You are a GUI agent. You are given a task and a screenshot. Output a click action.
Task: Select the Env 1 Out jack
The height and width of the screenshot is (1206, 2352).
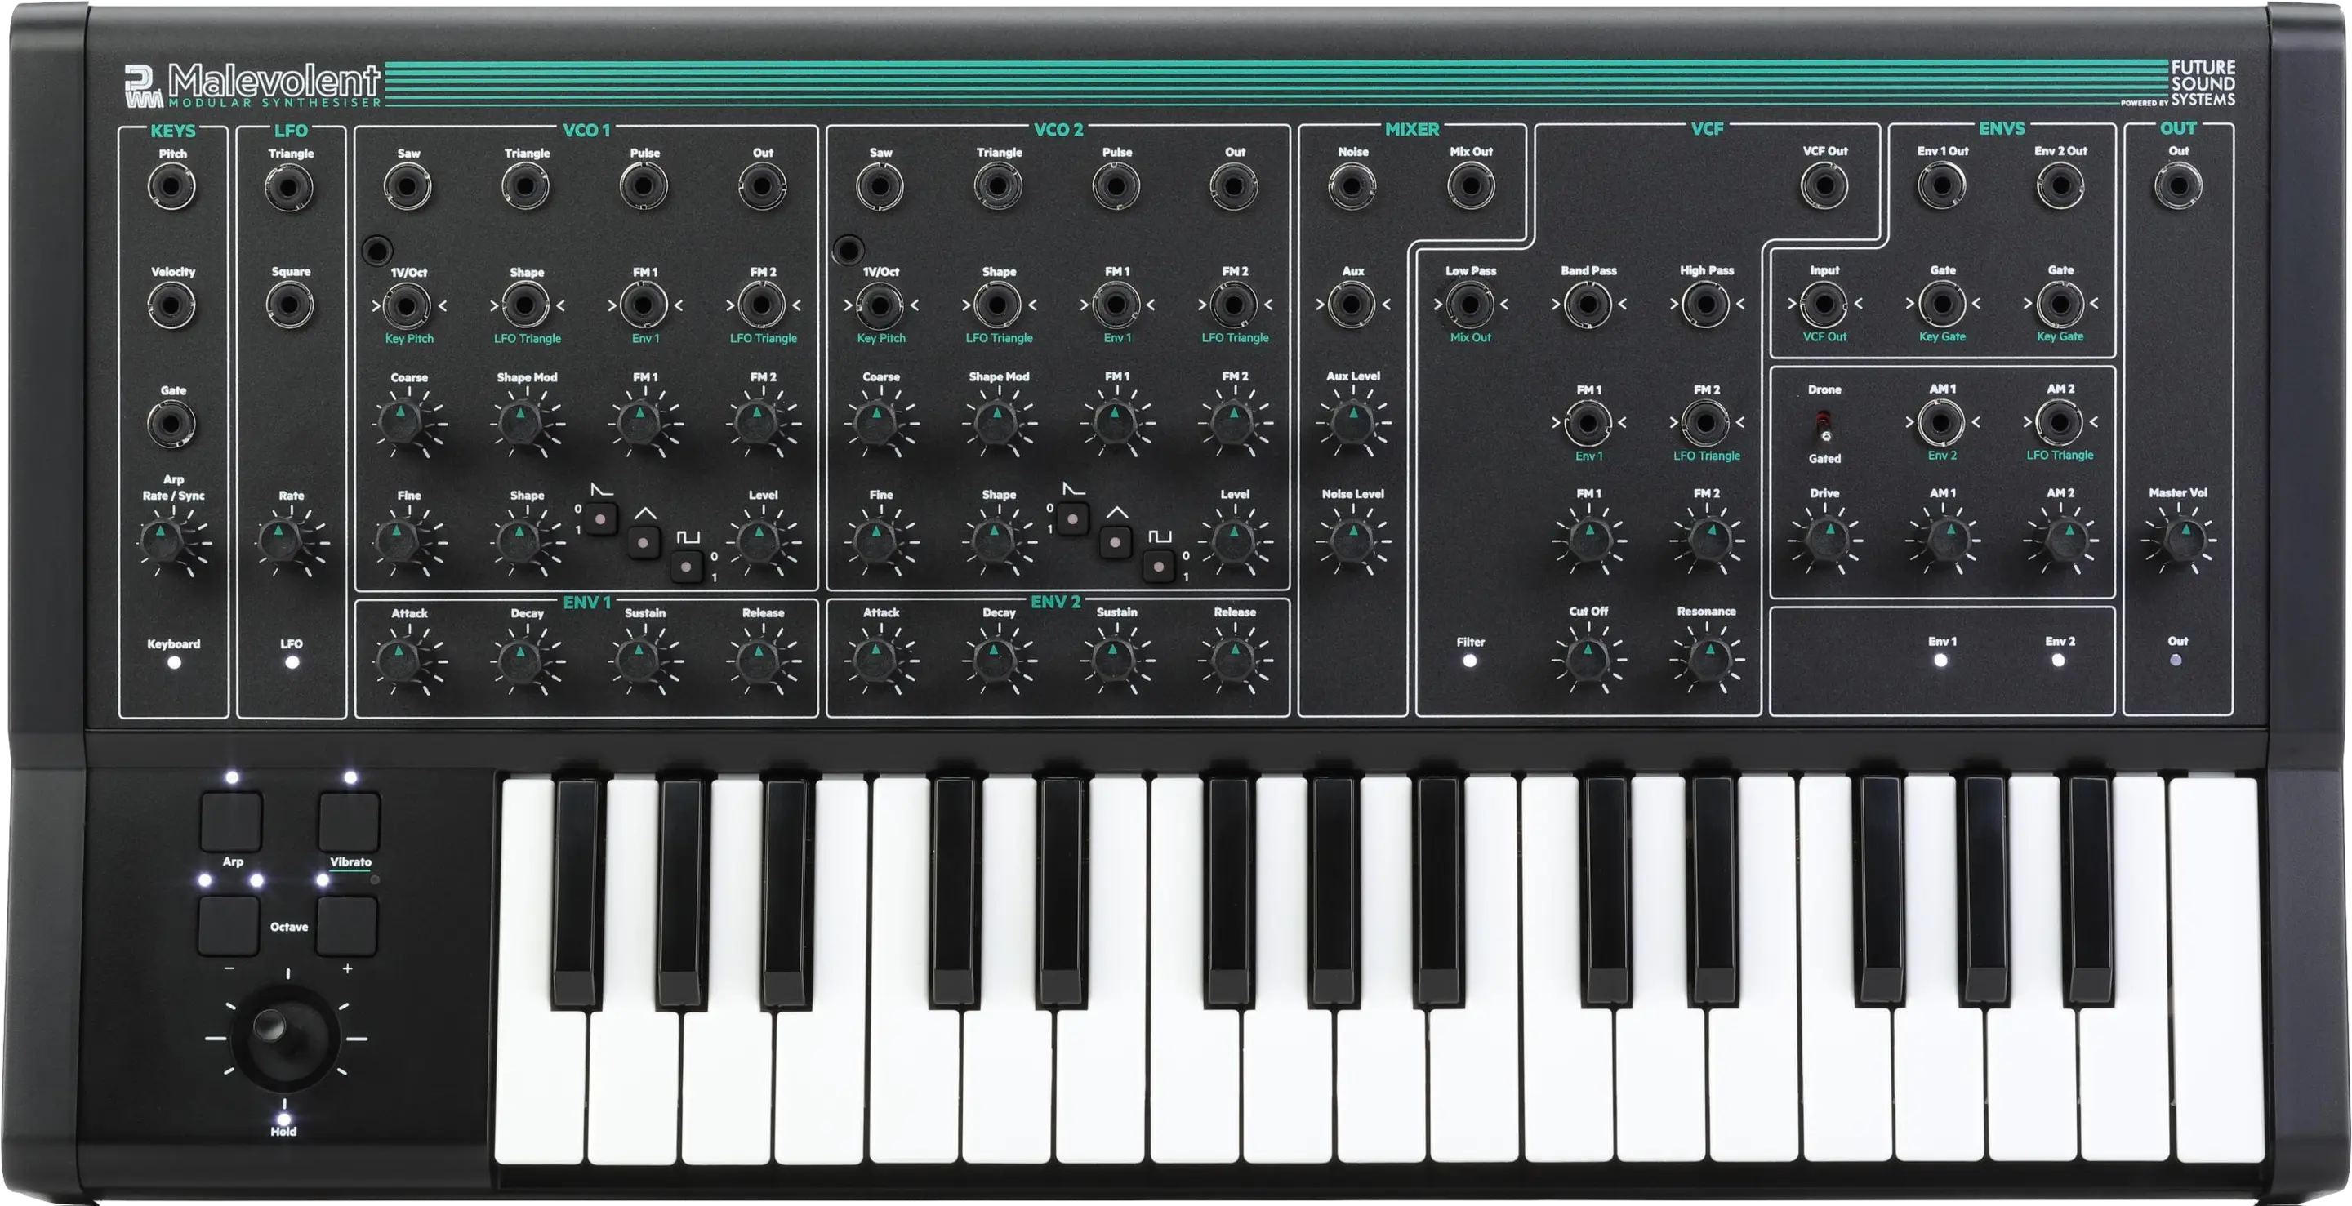click(x=1942, y=185)
